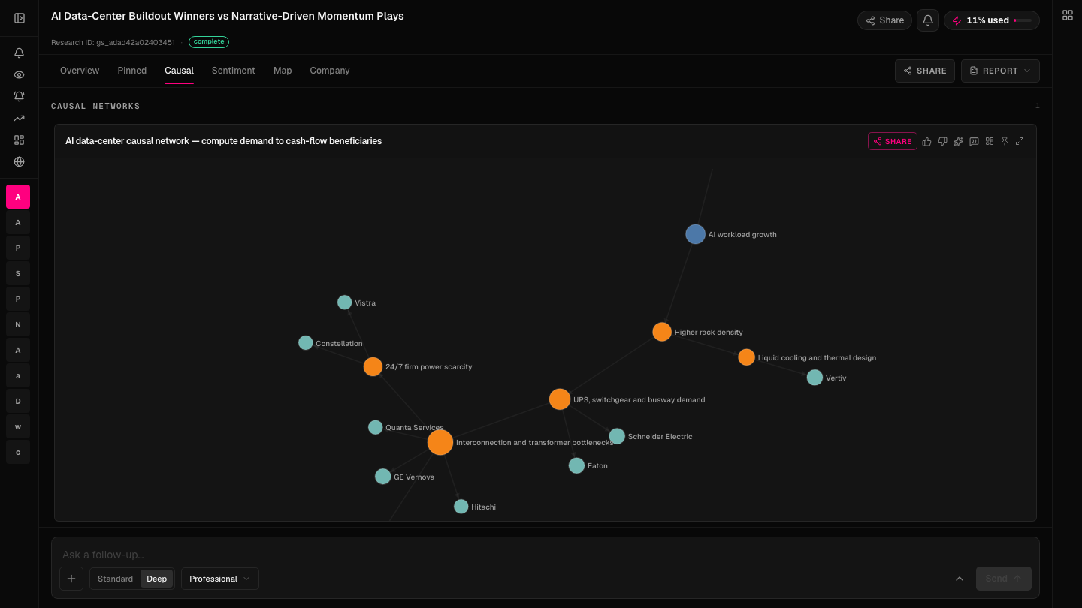Switch to the Map tab
Viewport: 1082px width, 608px height.
coord(283,71)
